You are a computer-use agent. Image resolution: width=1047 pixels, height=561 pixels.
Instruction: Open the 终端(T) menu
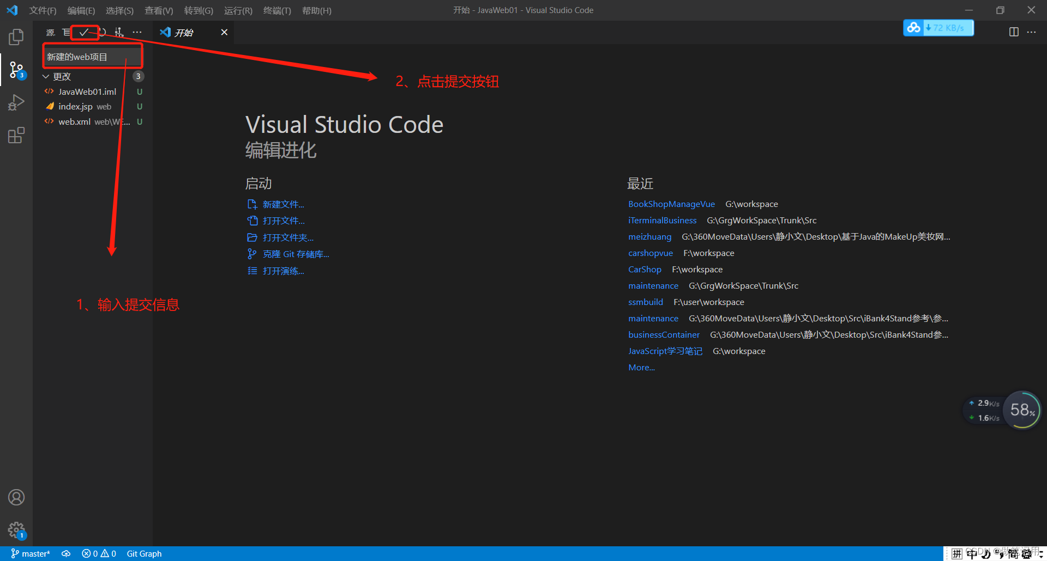(277, 10)
